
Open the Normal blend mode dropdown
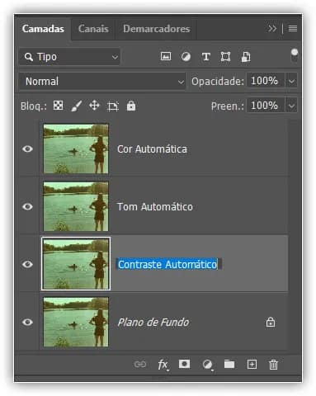[x=102, y=82]
